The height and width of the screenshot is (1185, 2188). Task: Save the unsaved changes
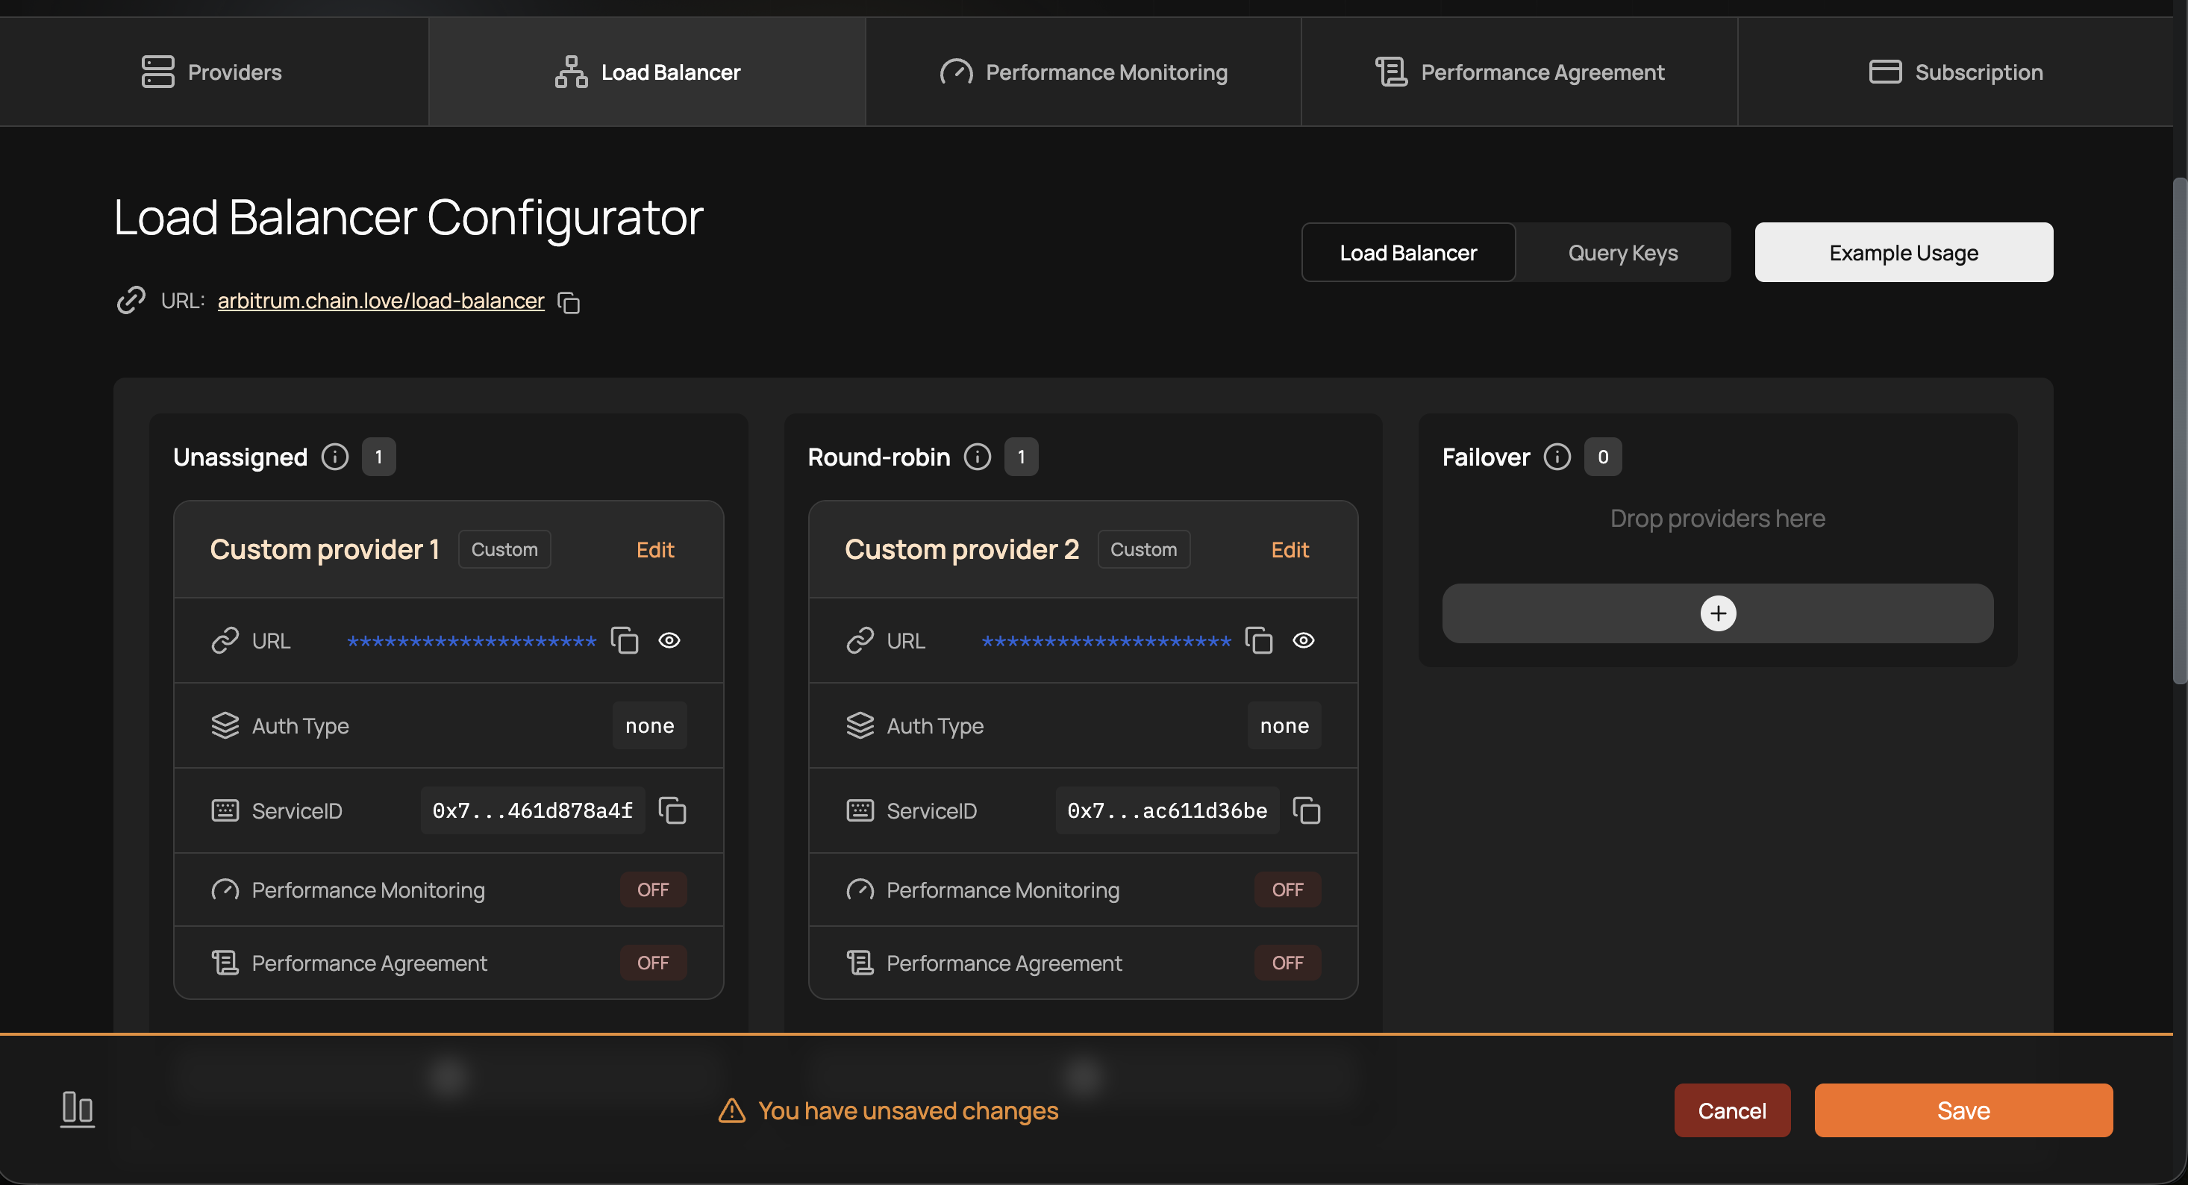tap(1963, 1110)
